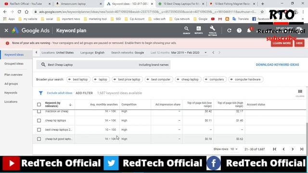Click the browser home icon

click(26, 12)
